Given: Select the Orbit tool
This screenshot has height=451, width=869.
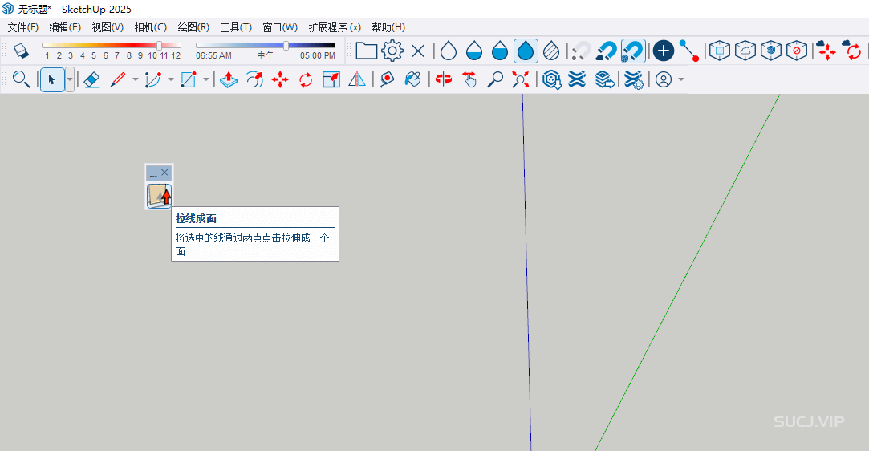Looking at the screenshot, I should pyautogui.click(x=444, y=79).
